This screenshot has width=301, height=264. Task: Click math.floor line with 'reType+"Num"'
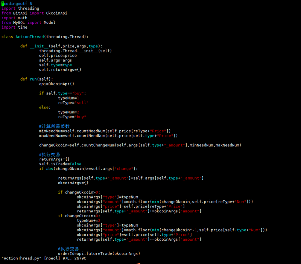165,201
